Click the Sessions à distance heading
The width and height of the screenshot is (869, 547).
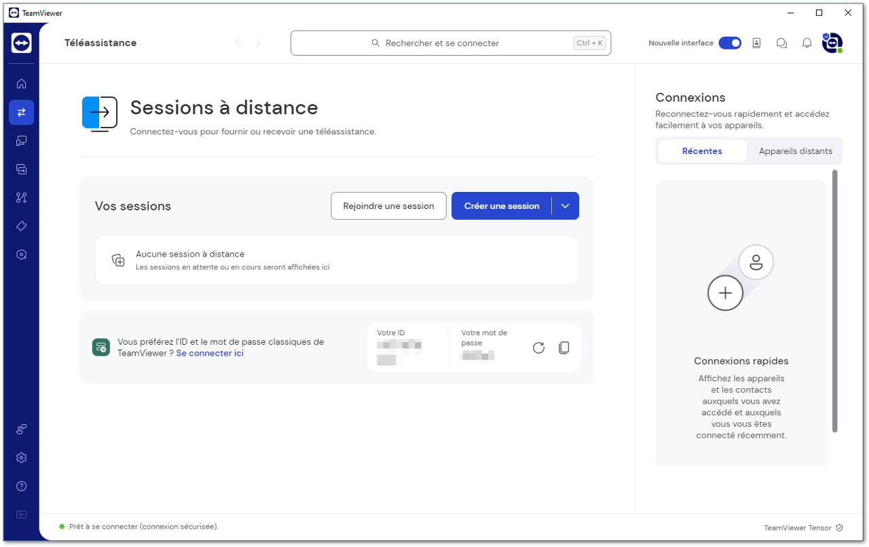coord(224,108)
